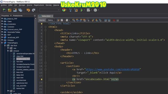The image size is (168, 94).
Task: Click the Last Edit editor icon
Action: coord(58,20)
